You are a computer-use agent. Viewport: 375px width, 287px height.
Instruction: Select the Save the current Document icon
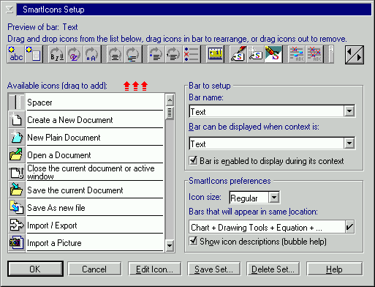coord(17,190)
